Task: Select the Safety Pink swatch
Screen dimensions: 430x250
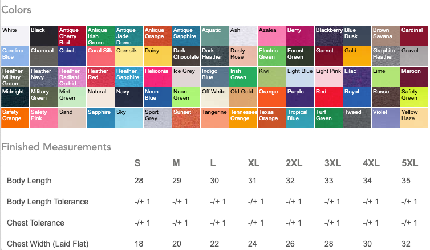Action: click(43, 117)
